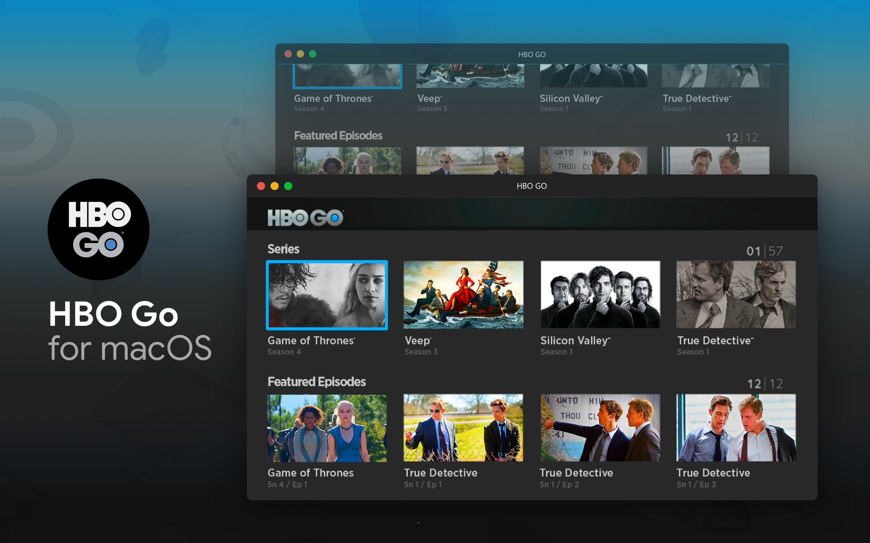Click 'Silicon Valley' title in back window

571,99
